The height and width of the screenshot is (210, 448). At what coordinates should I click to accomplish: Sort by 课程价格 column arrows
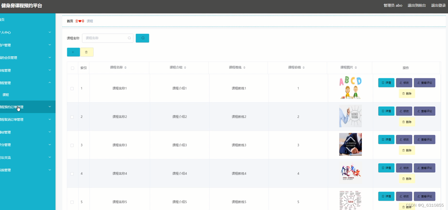tap(304, 67)
